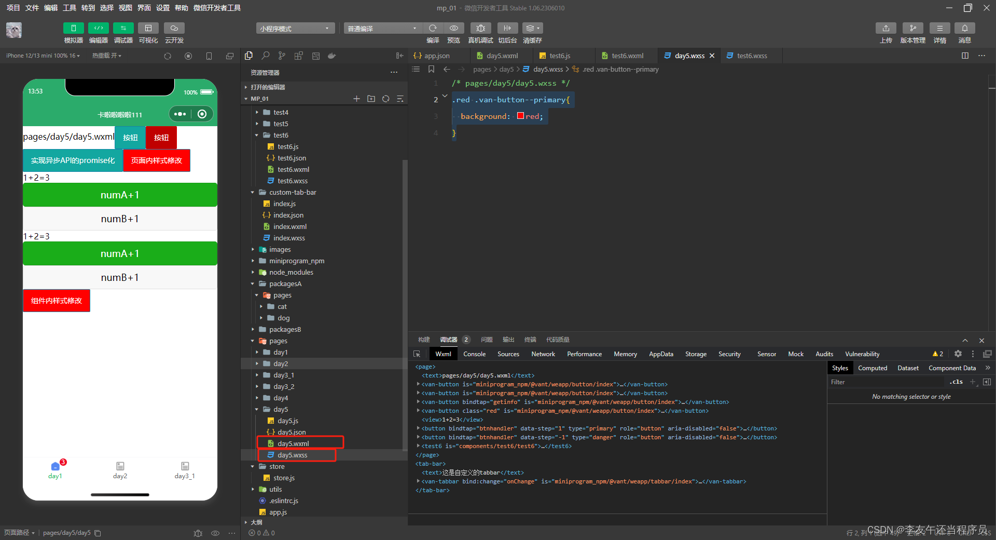Open the source control icon

tap(282, 56)
